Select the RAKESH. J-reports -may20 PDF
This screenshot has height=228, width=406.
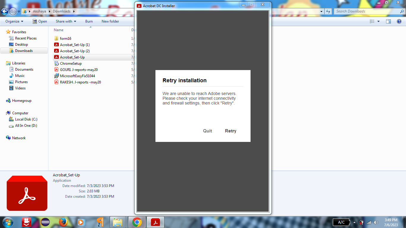pyautogui.click(x=80, y=82)
